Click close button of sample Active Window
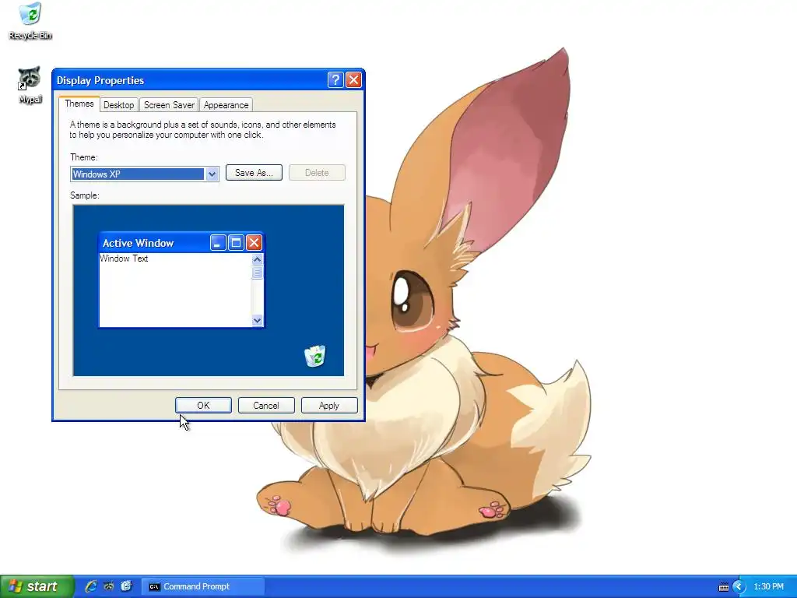This screenshot has width=797, height=598. pos(255,243)
